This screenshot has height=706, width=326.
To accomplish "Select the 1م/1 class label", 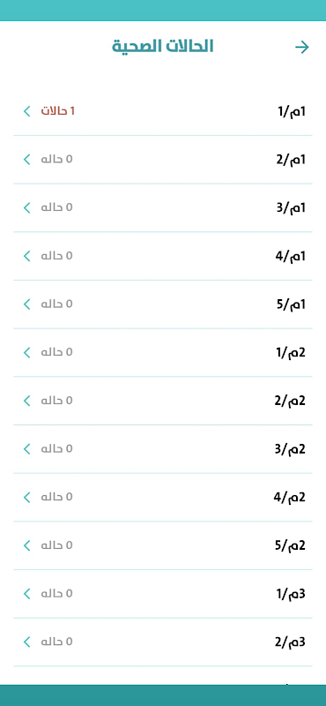I will click(x=292, y=112).
